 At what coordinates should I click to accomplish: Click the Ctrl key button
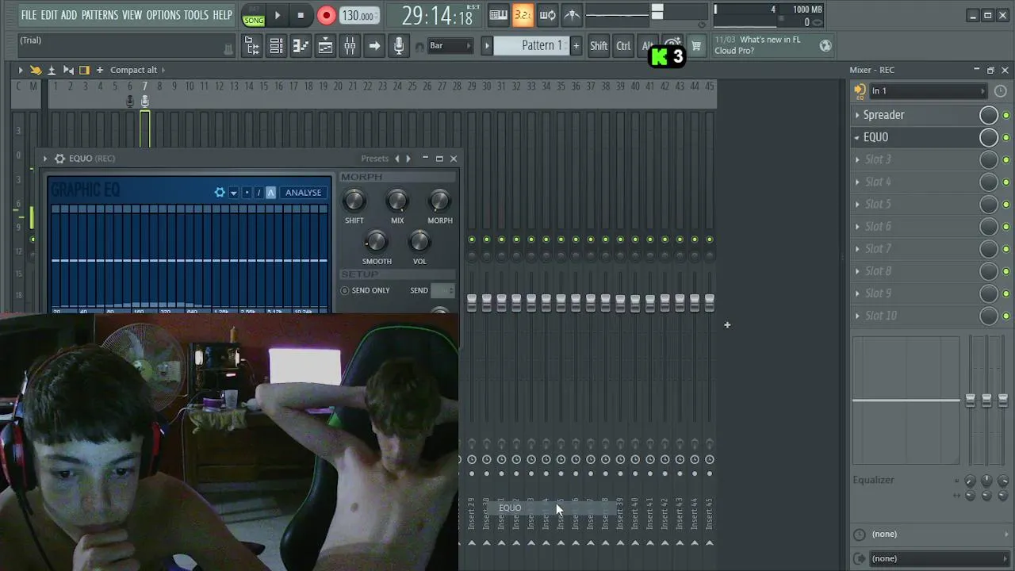click(623, 46)
